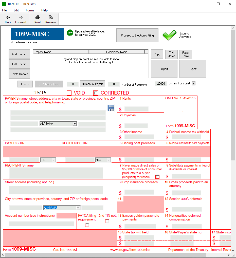Viewport: 236px width, 258px height.
Task: Click the 1099 FIRE app title icon
Action: [4, 4]
